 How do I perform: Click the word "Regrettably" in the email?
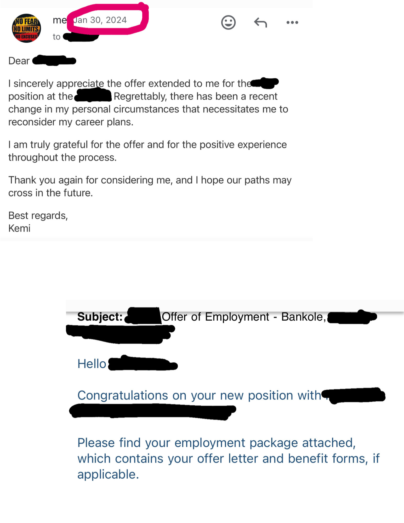[x=140, y=96]
